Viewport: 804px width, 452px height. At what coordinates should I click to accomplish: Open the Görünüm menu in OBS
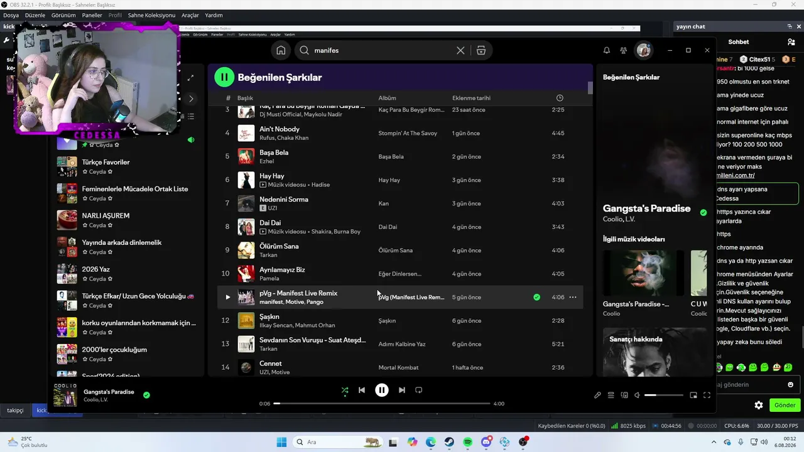[x=63, y=15]
